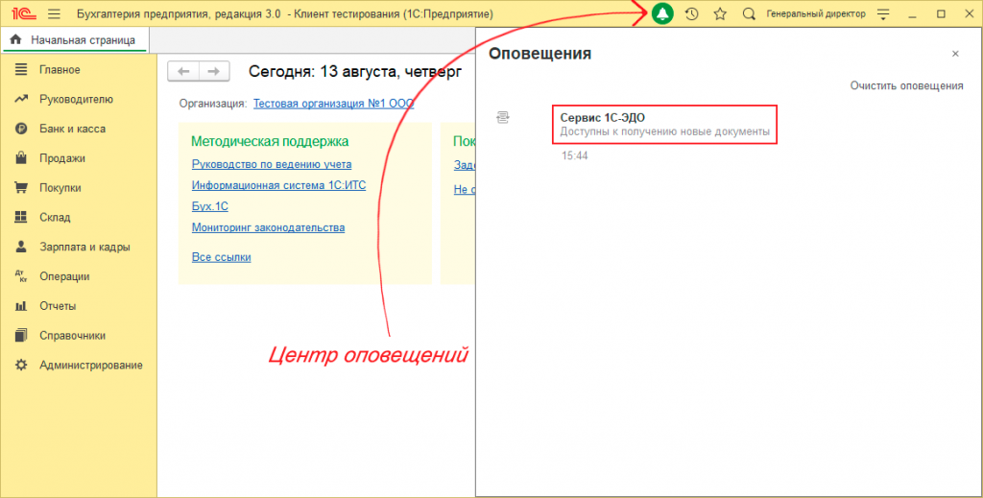This screenshot has height=498, width=983.
Task: Click Очистить оповещения link
Action: 906,85
